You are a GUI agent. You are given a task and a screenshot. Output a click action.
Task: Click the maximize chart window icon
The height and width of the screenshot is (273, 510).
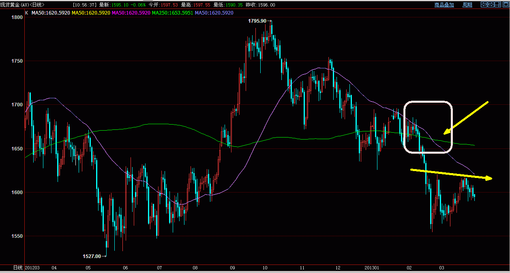tap(506, 4)
